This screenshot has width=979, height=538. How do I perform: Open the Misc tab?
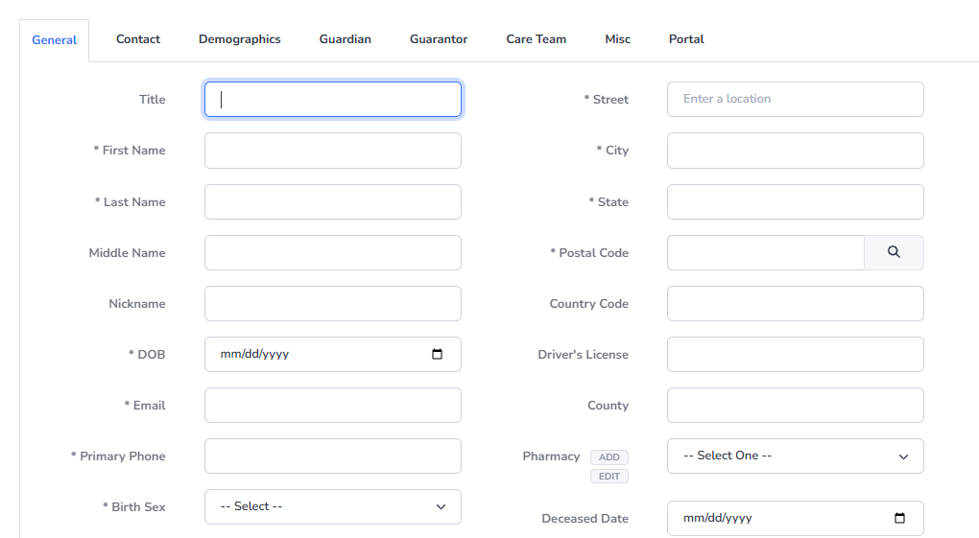[x=618, y=39]
